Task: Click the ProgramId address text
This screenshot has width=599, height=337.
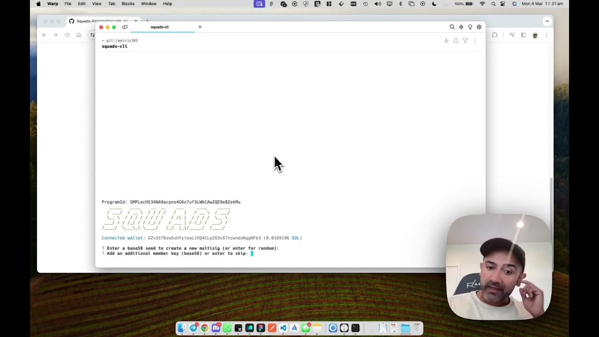Action: point(185,202)
